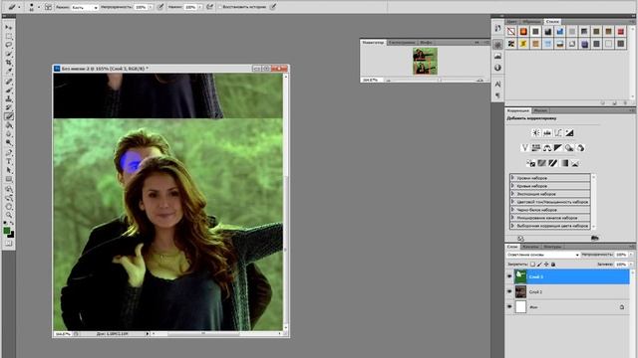Viewport: 638px width, 358px height.
Task: Add a Gradient Map adjustment
Action: coord(564,163)
